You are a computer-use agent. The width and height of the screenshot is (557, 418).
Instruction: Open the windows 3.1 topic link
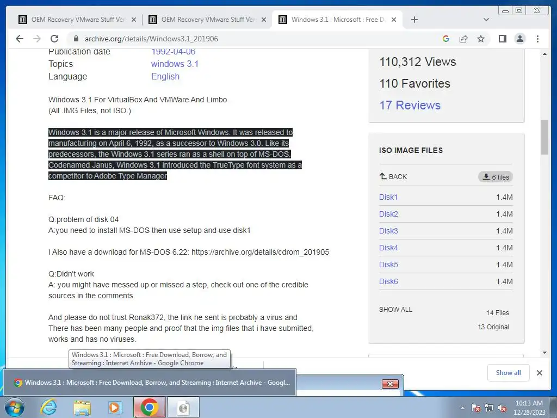click(x=175, y=64)
